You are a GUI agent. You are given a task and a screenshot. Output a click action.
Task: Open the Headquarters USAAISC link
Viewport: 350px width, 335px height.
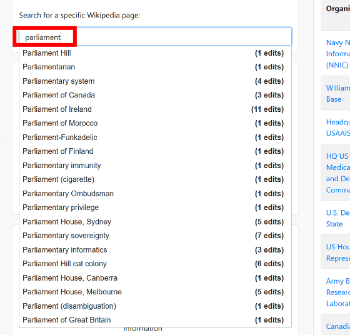click(338, 127)
